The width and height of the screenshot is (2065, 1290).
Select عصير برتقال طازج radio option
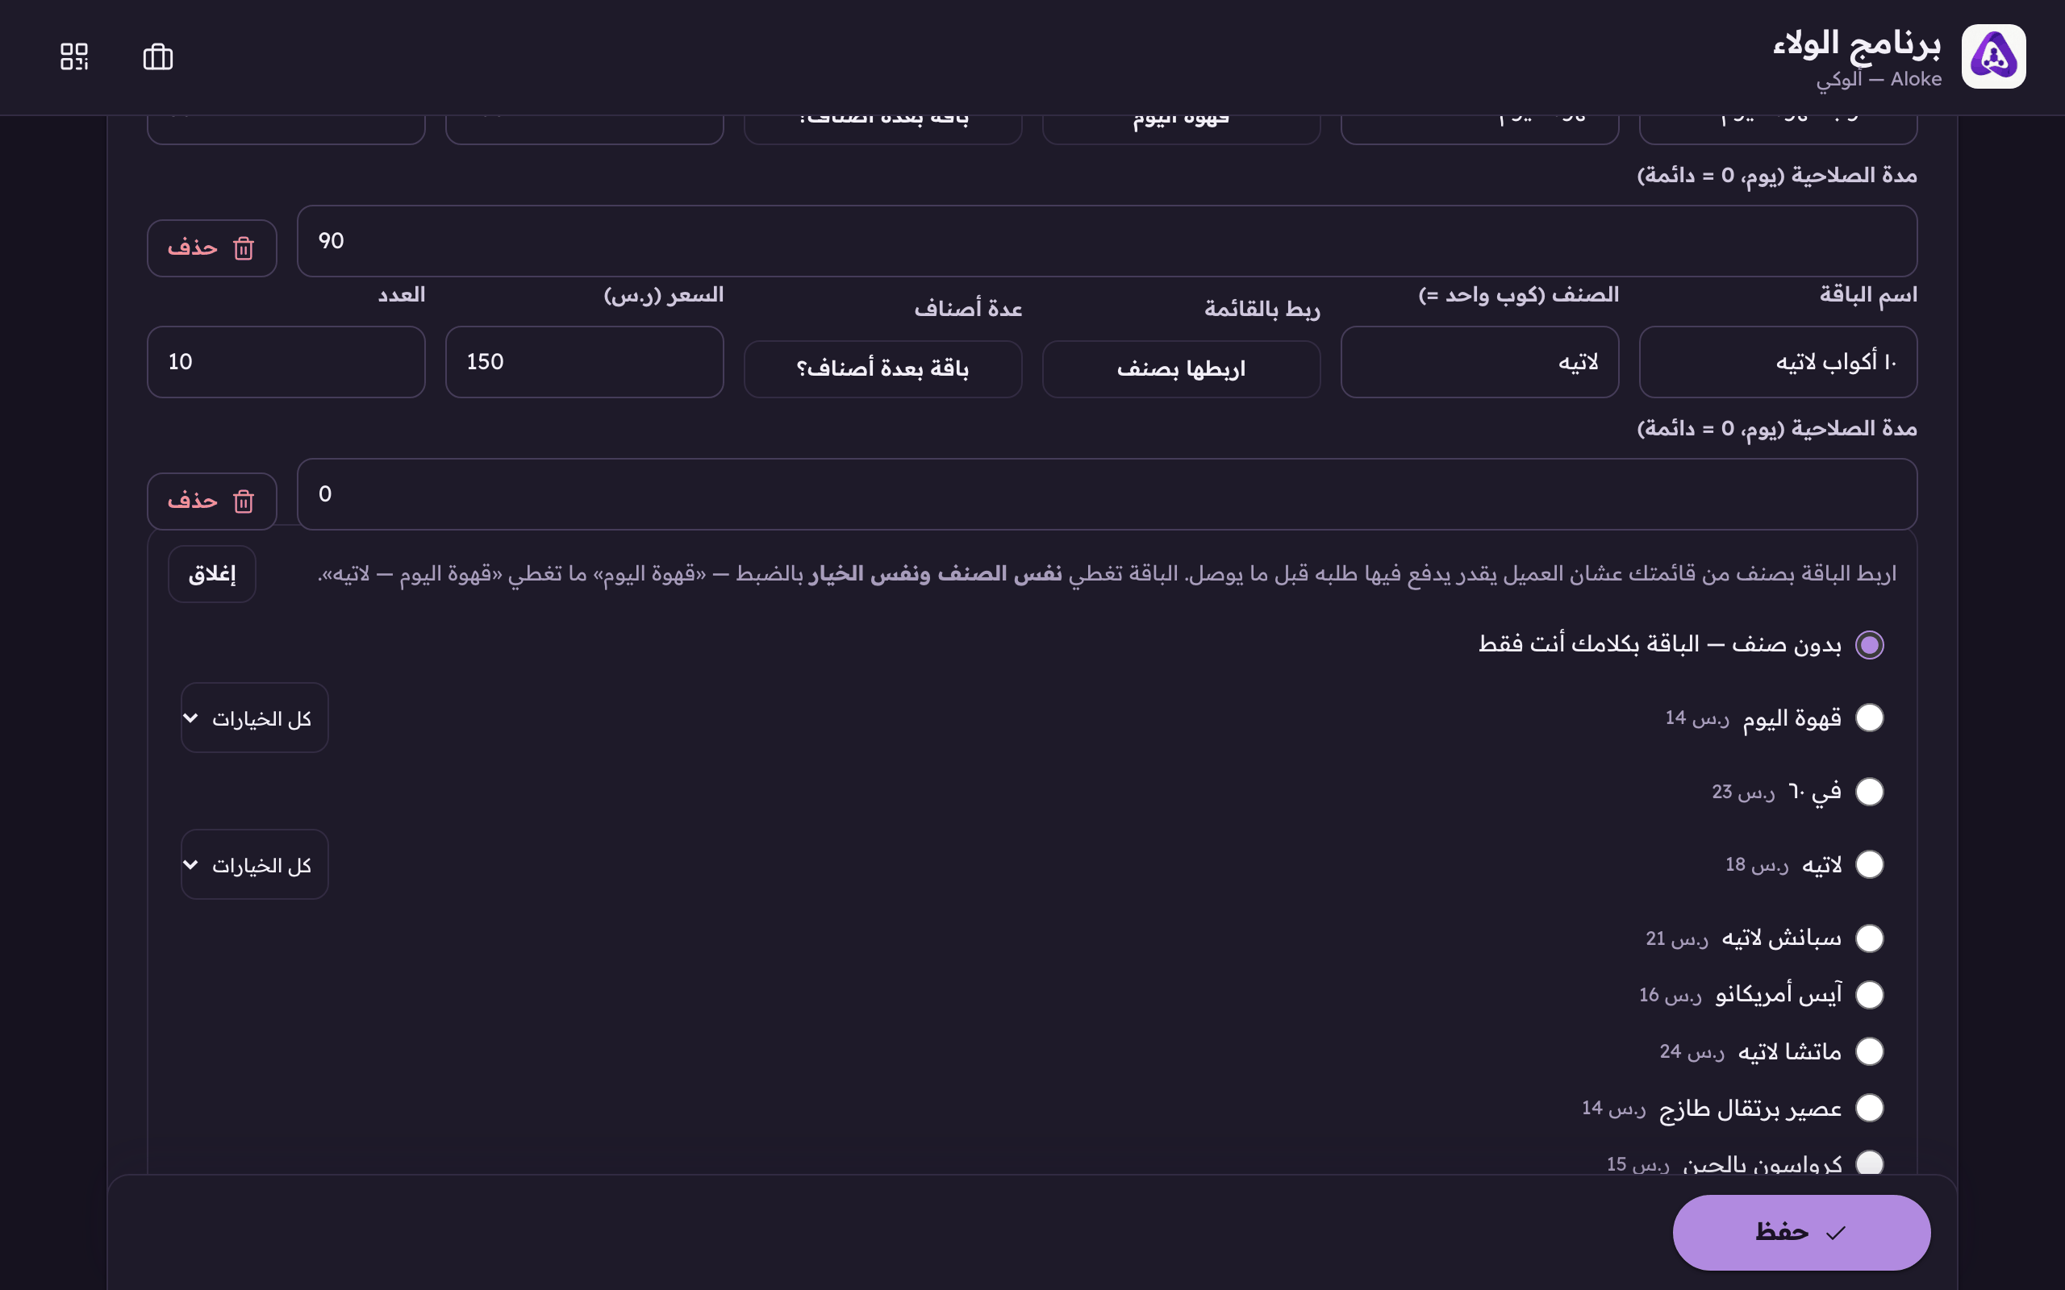pyautogui.click(x=1869, y=1108)
